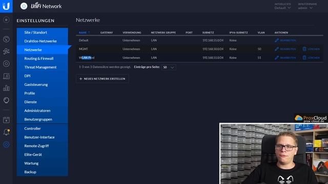Click the VLAN column header
Image resolution: width=328 pixels, height=184 pixels.
(261, 33)
